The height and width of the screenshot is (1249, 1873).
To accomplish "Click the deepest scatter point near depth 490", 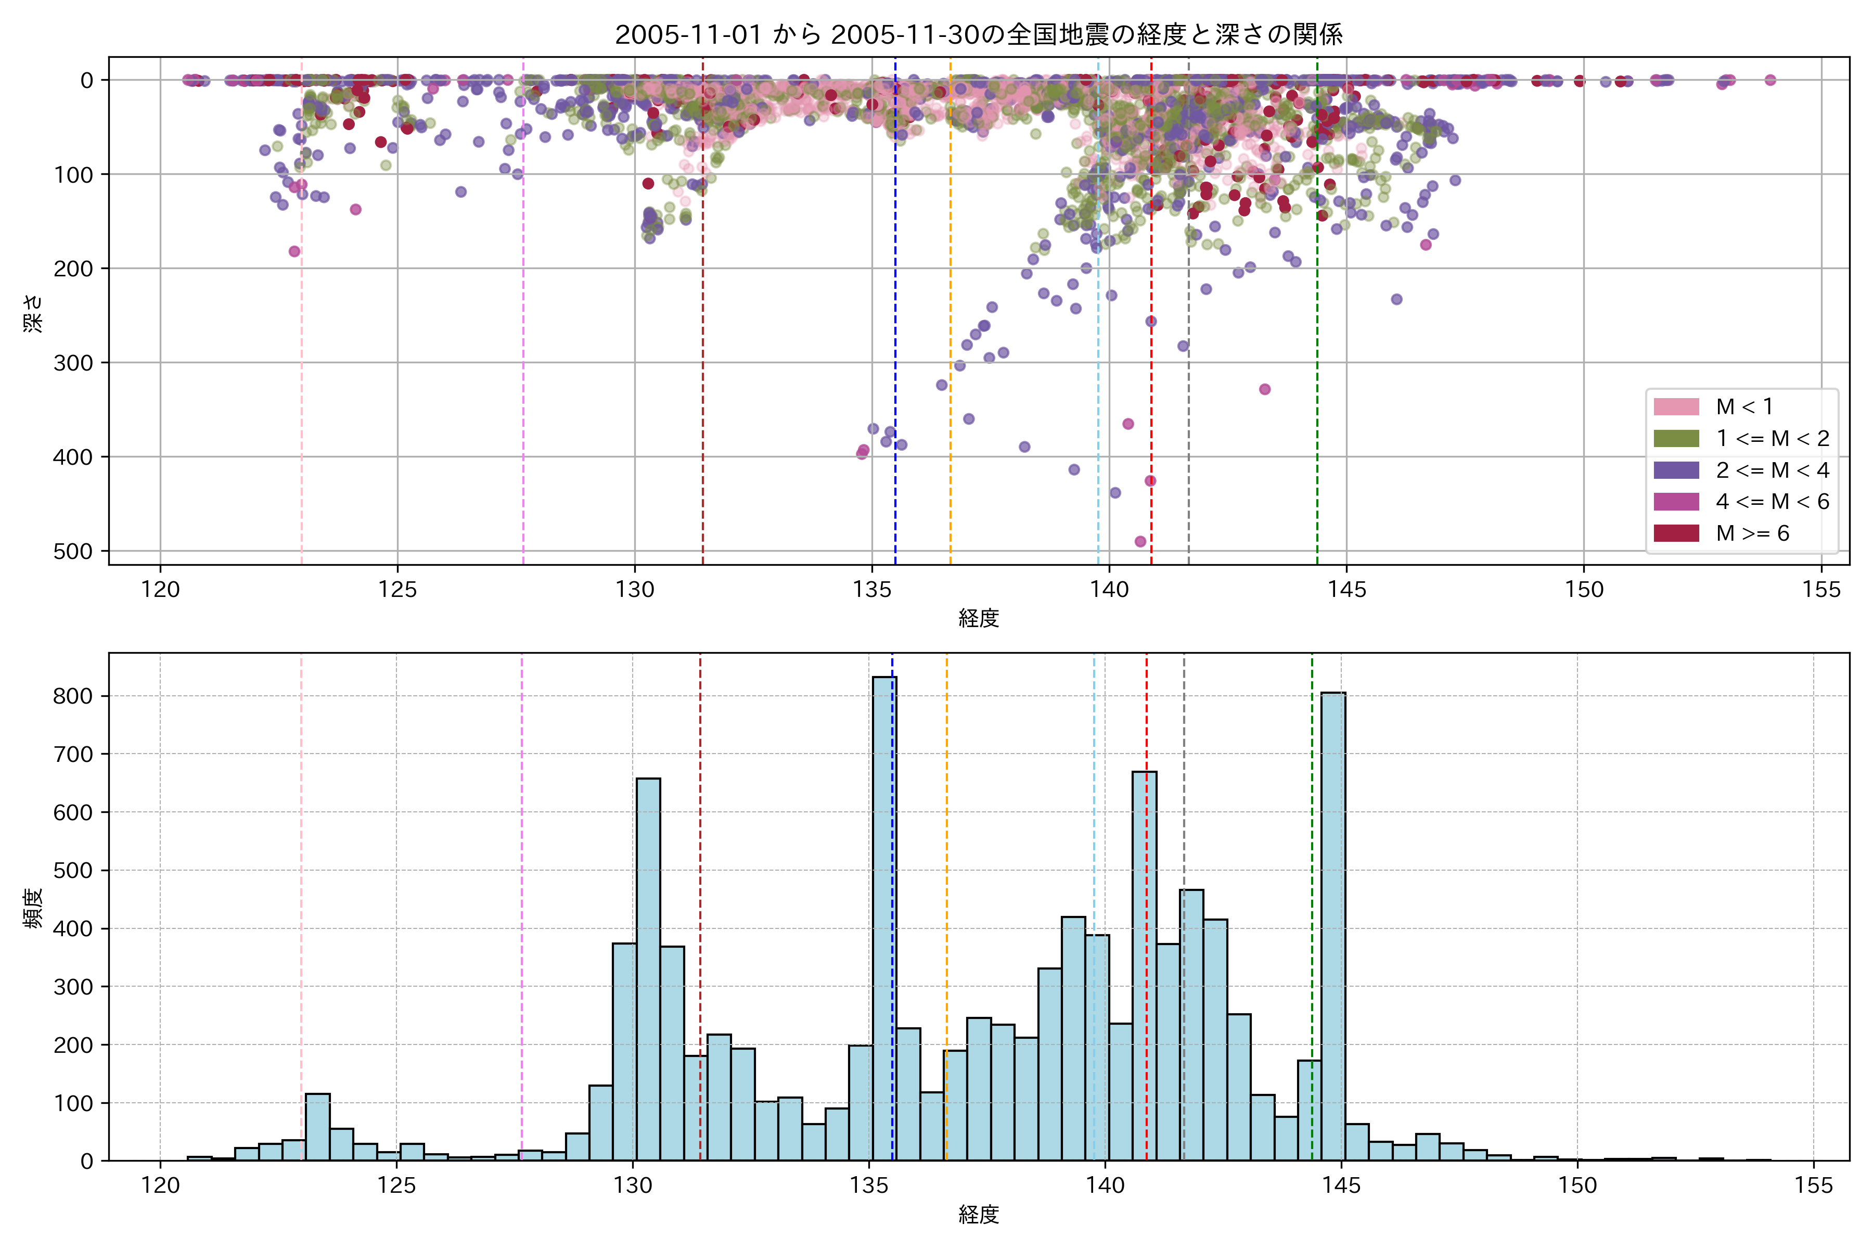I will tap(1140, 542).
